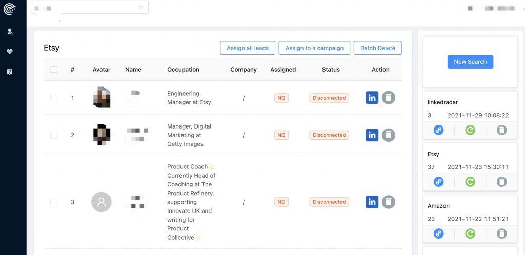Click the placeholder avatar of lead row 3
The image size is (525, 255).
(102, 202)
